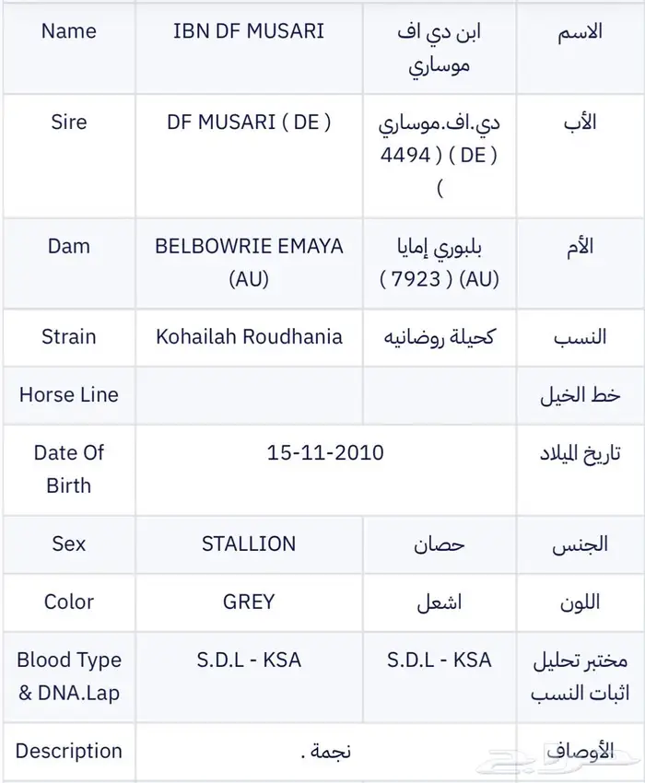Select the Arabic header تاريخ الميلاد
Viewport: 645px width, 783px height.
580,452
